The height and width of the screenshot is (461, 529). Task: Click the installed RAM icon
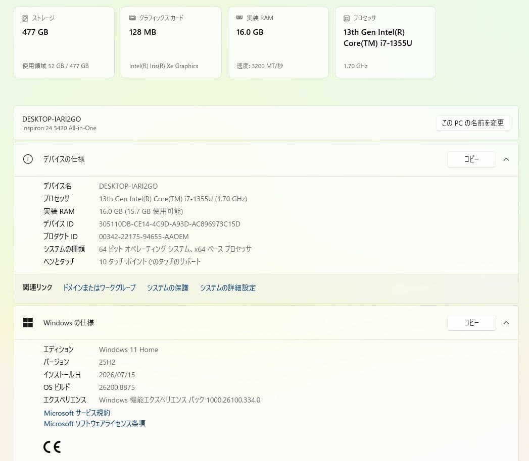pos(239,18)
